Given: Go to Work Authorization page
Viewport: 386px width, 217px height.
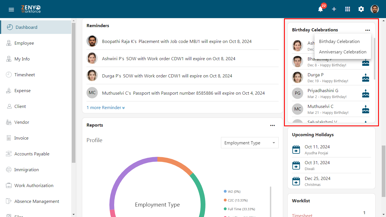Looking at the screenshot, I should pos(36,185).
